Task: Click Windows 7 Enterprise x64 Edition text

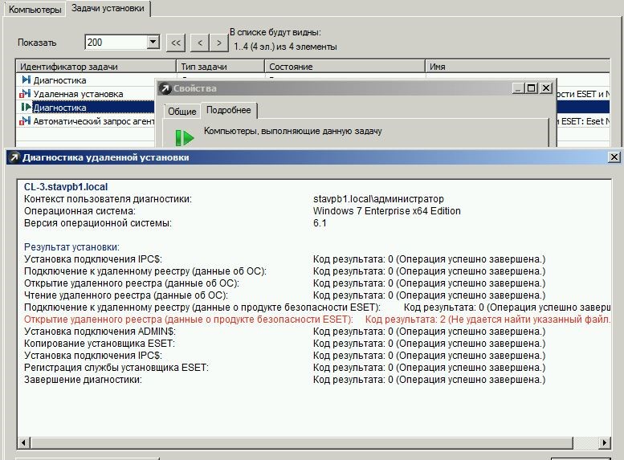Action: point(387,211)
